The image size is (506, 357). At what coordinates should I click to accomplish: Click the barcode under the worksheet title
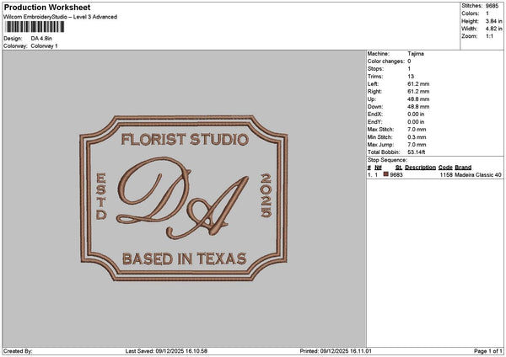(x=35, y=27)
